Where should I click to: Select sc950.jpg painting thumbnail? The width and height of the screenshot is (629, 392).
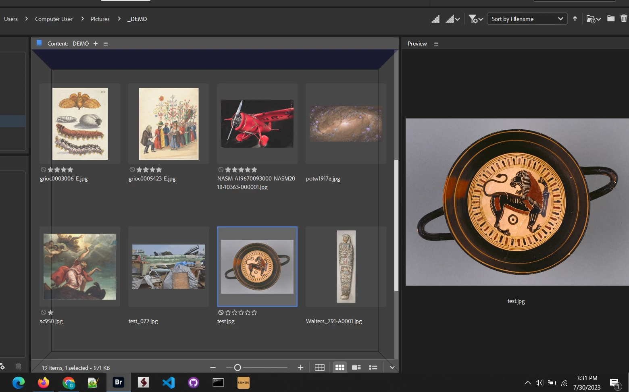(x=80, y=266)
